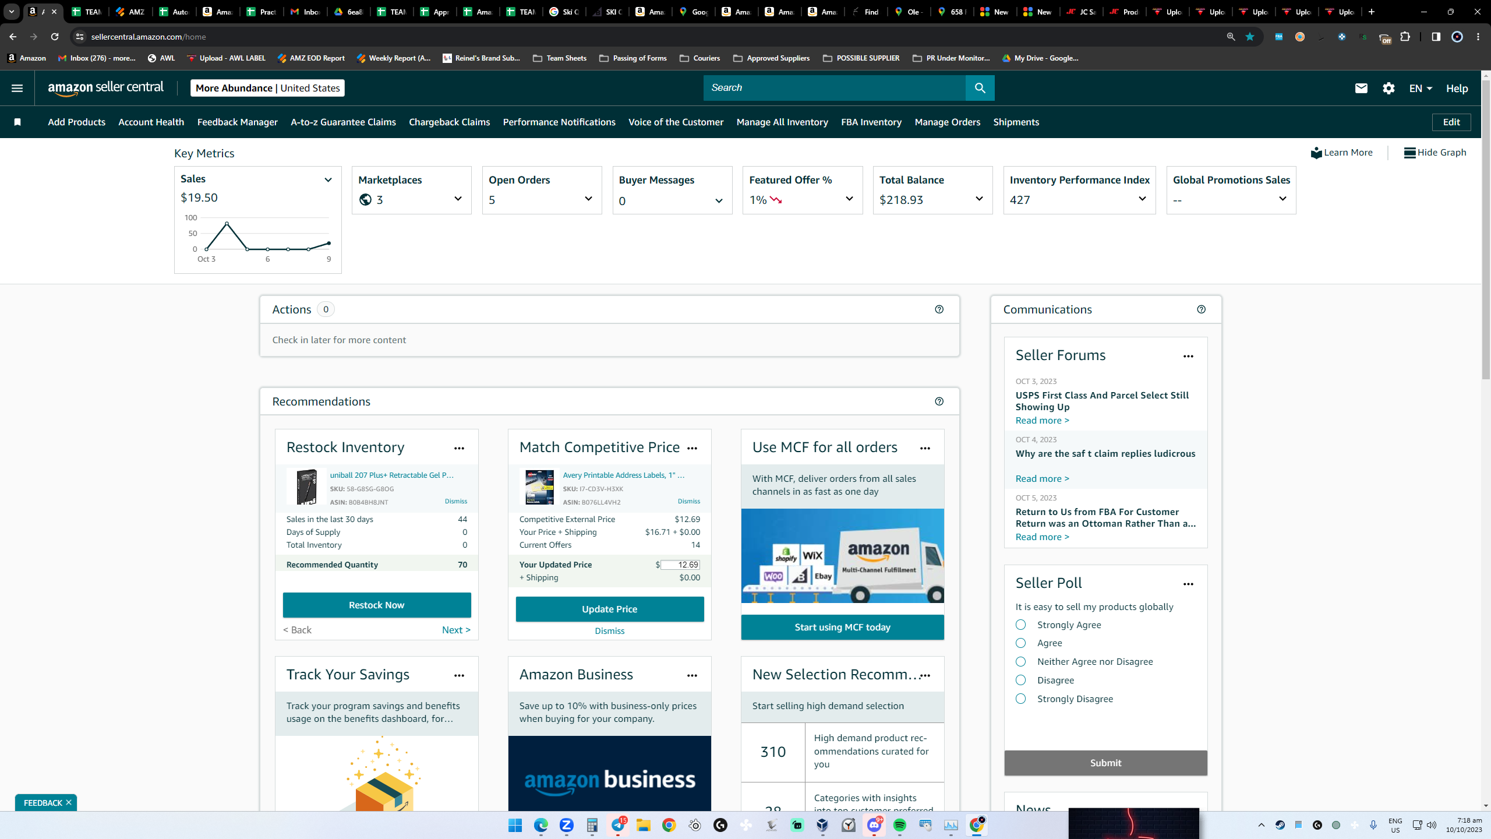The image size is (1491, 839).
Task: Click in the Seller Central search field
Action: tap(834, 88)
